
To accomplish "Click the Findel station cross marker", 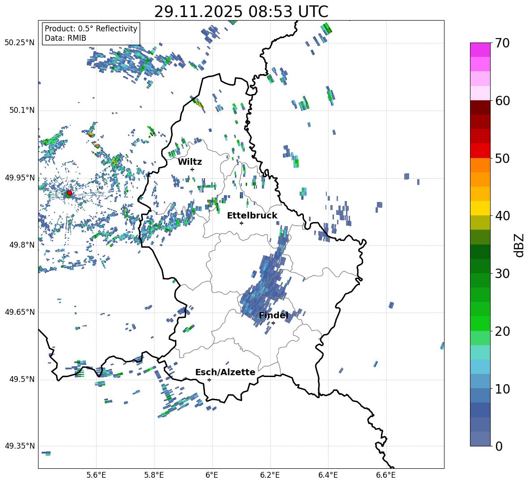I will pos(273,323).
